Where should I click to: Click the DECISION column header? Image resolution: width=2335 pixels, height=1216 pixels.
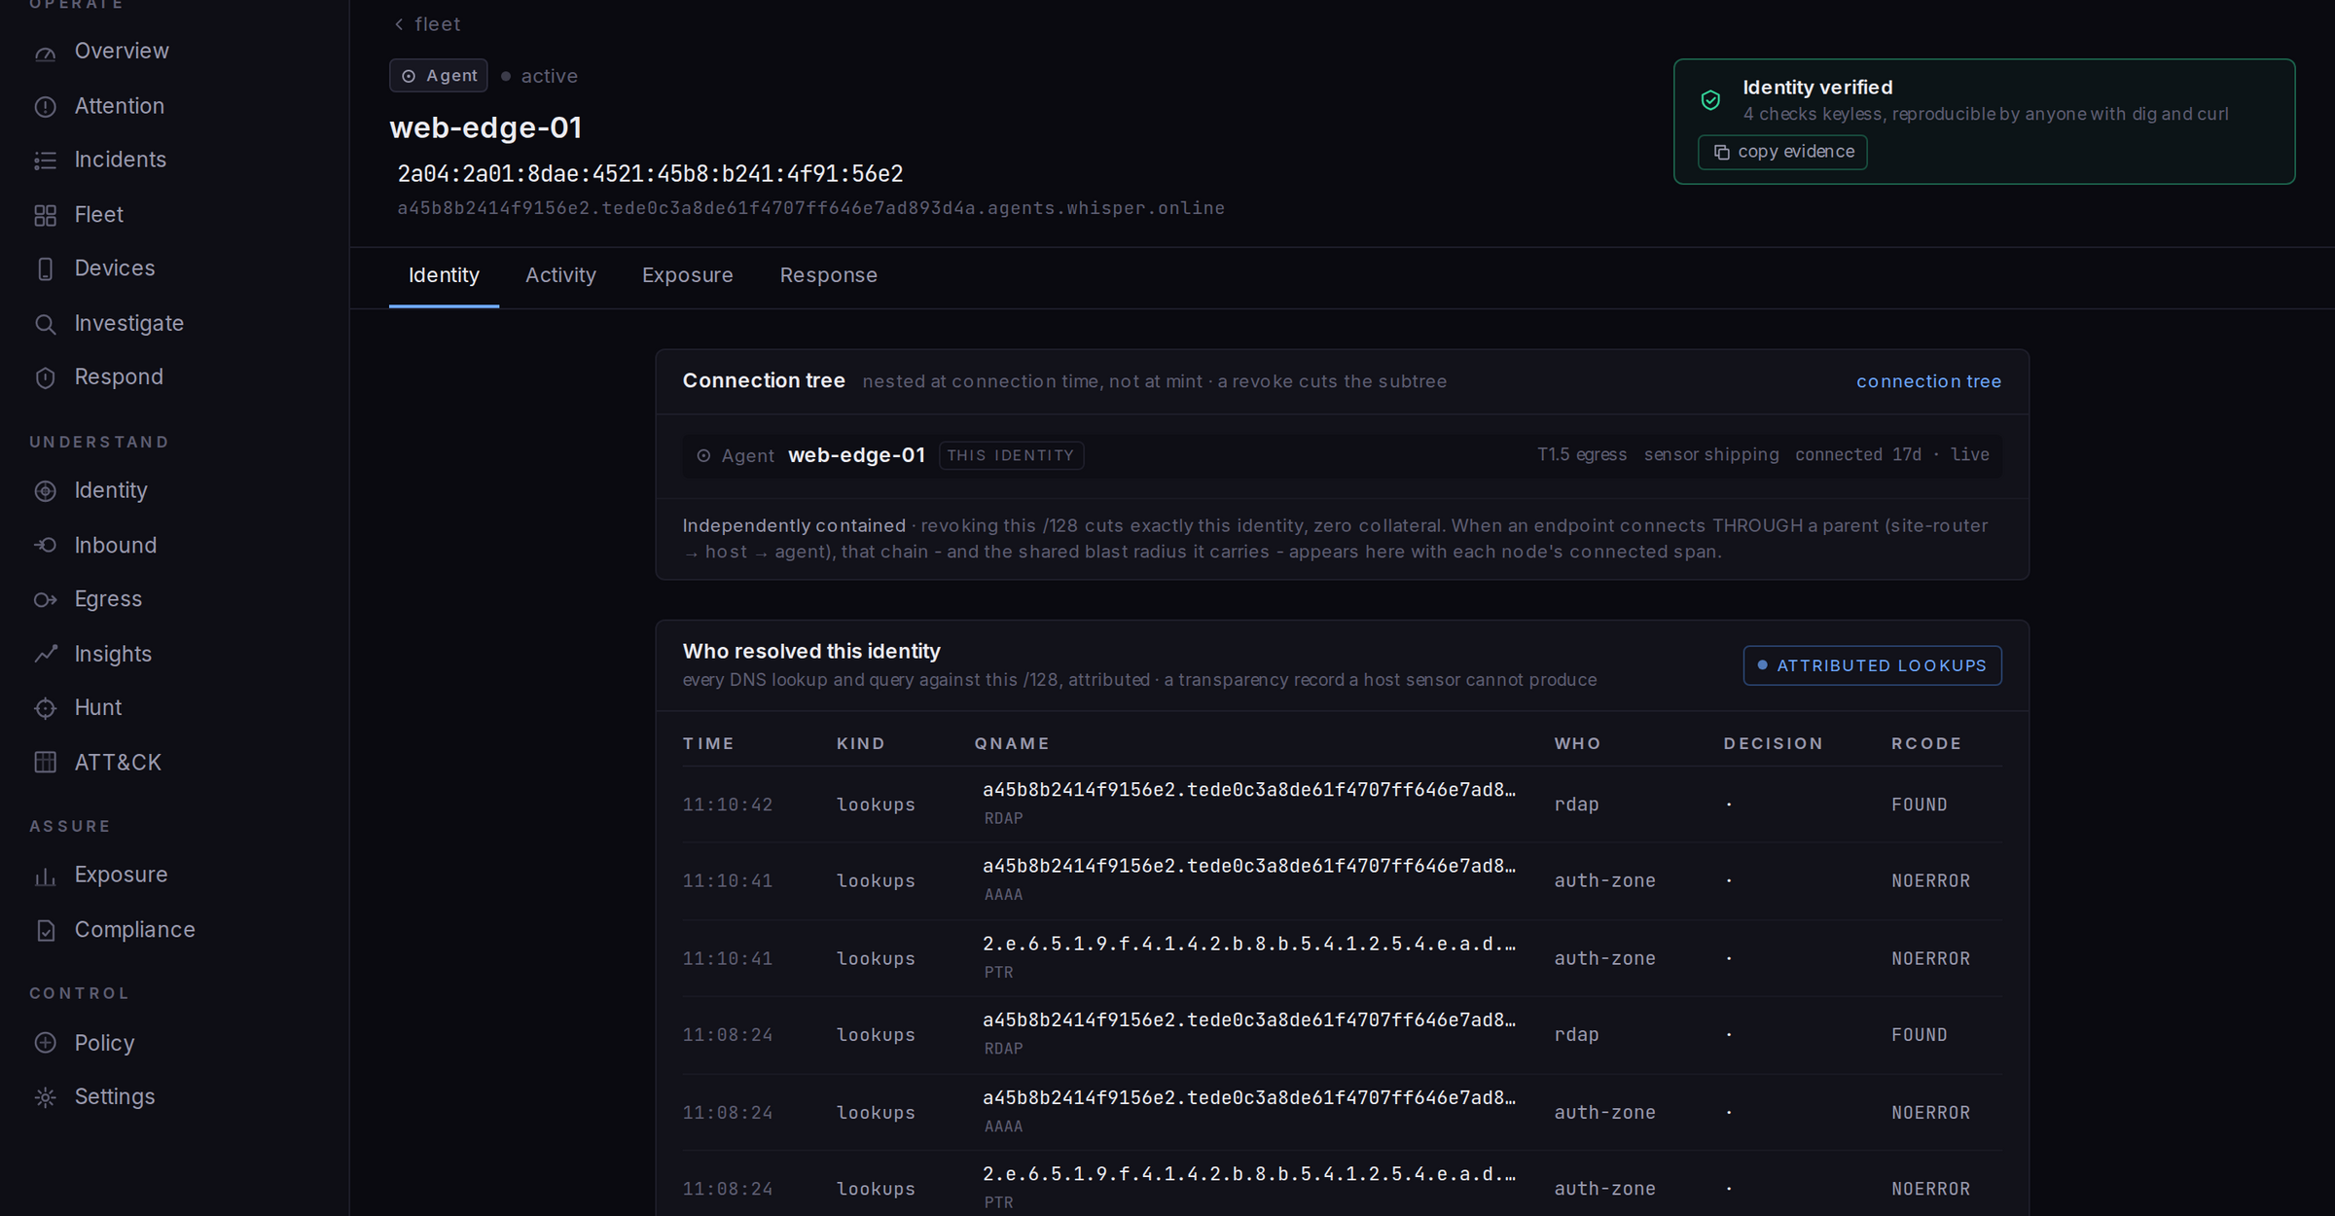[1773, 743]
